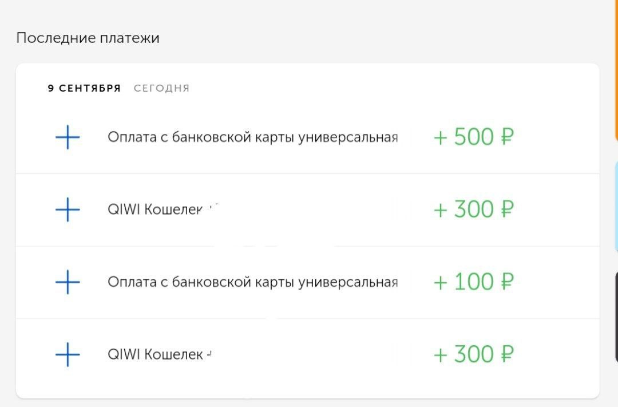618x407 pixels.
Task: Click the +300 ₽ amount of the upper QIWI payment
Action: pyautogui.click(x=473, y=210)
